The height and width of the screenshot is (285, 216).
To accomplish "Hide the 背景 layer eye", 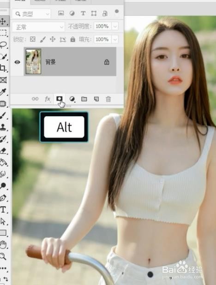I will (x=17, y=62).
